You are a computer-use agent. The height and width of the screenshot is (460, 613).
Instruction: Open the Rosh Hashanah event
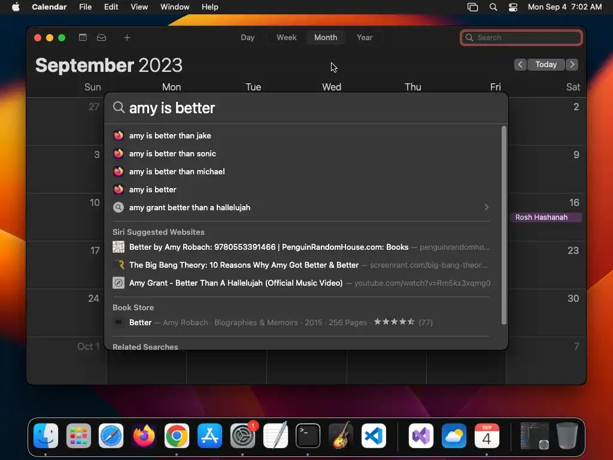546,217
